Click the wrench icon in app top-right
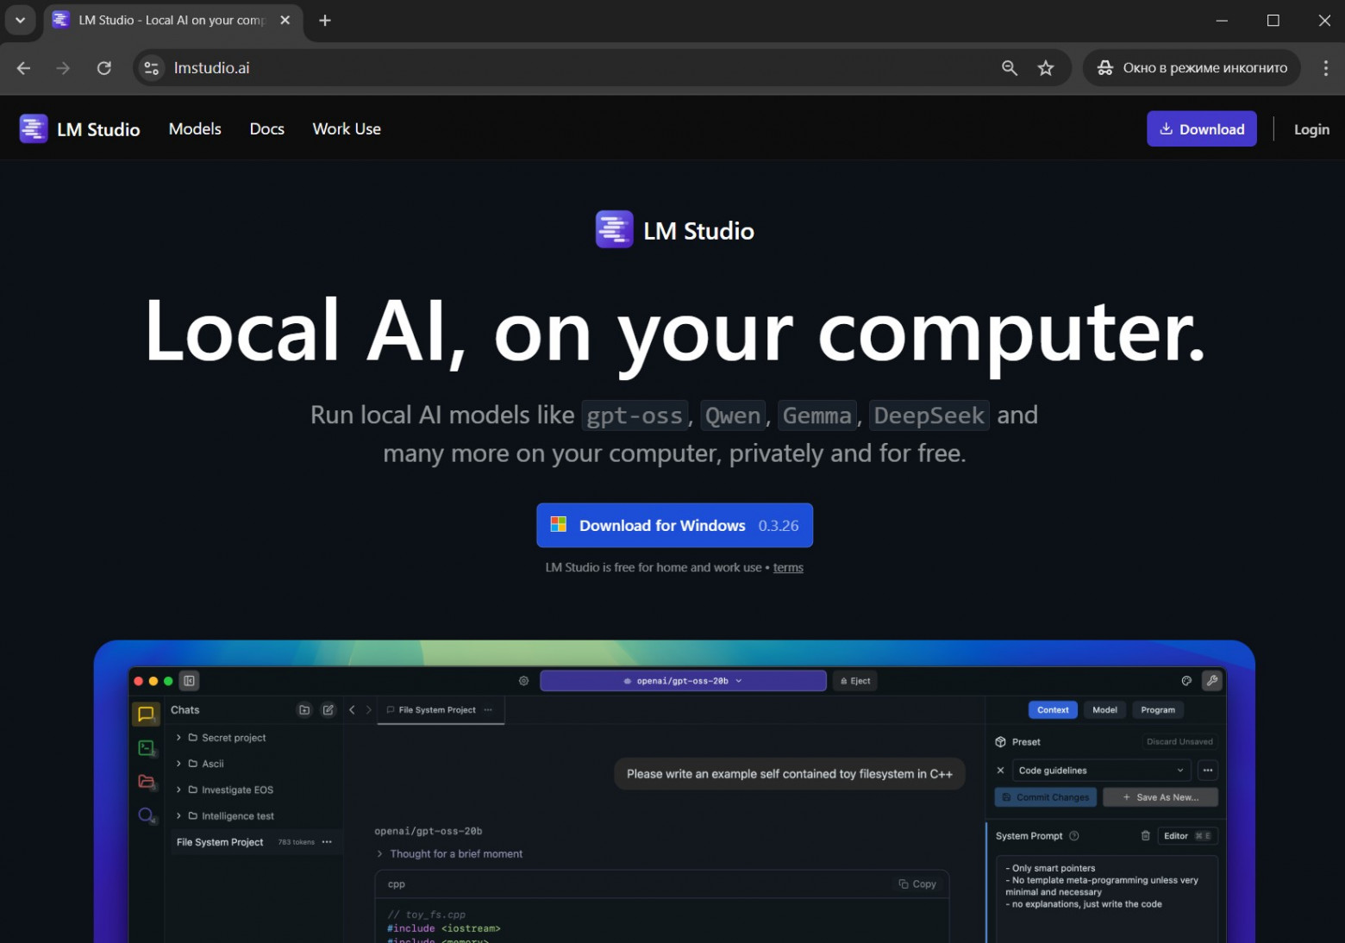 point(1212,681)
